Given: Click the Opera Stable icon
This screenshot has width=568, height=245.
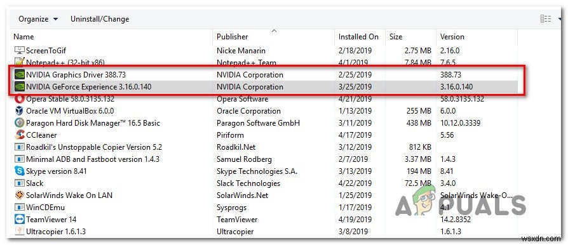Looking at the screenshot, I should pyautogui.click(x=19, y=99).
